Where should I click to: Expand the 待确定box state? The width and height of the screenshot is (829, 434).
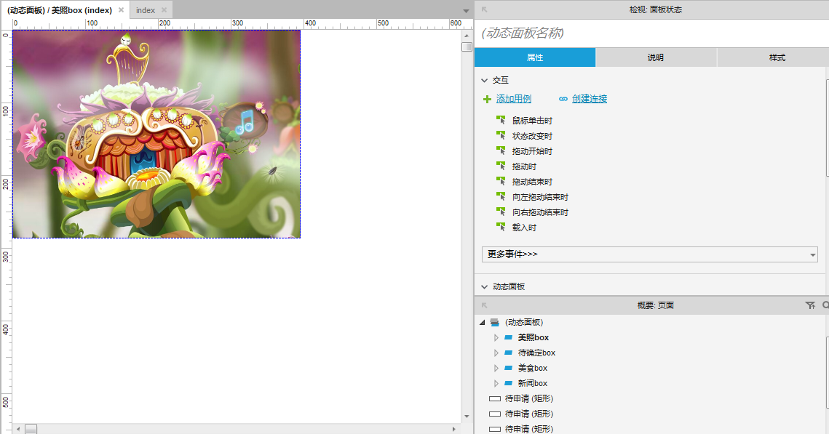pos(496,353)
